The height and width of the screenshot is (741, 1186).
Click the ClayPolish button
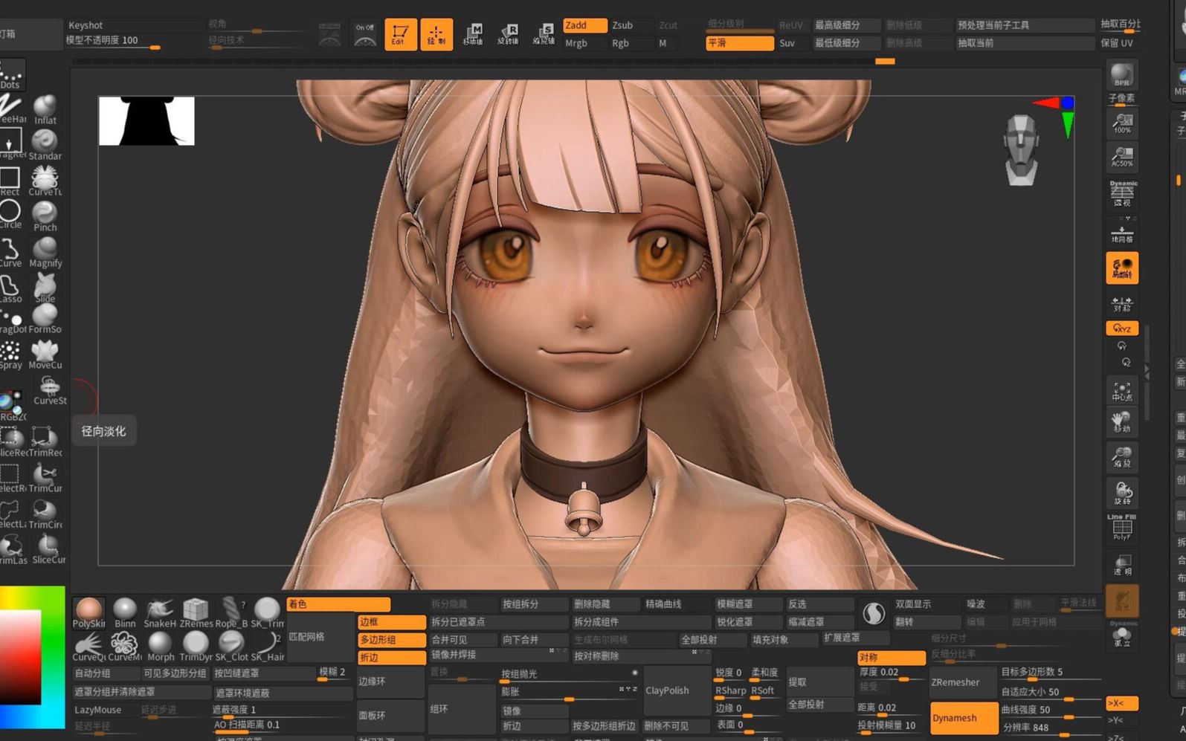pyautogui.click(x=677, y=690)
